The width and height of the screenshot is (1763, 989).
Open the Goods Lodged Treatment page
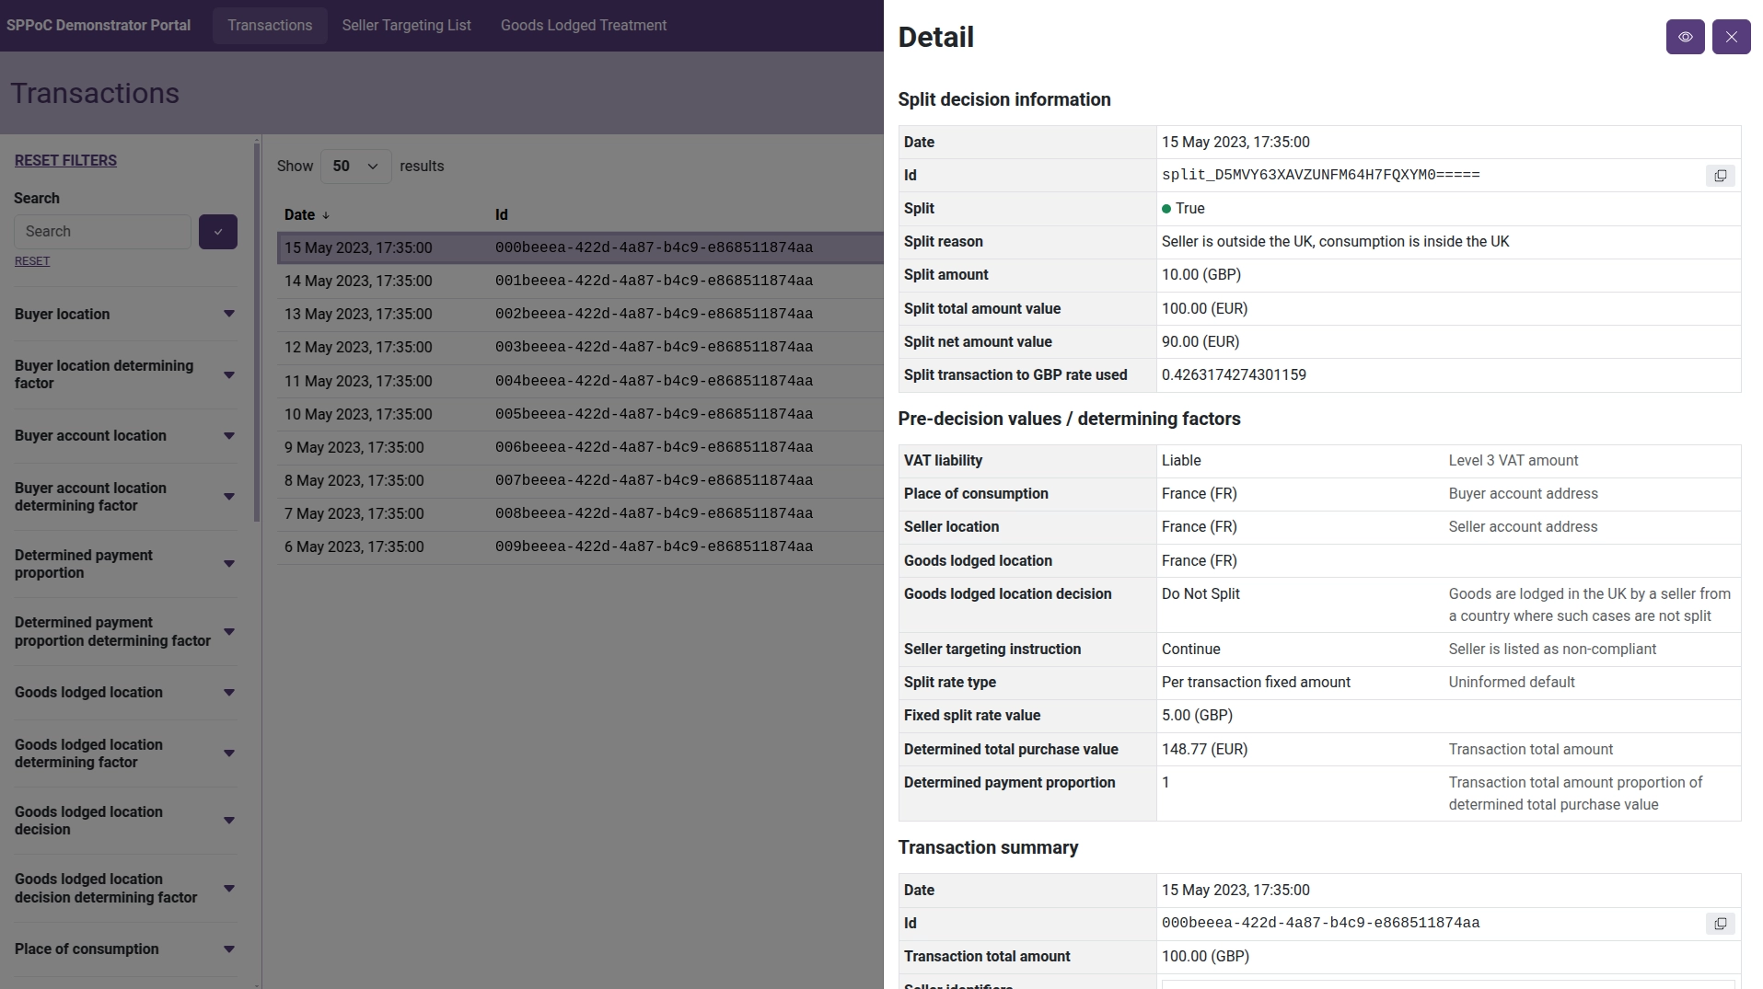(583, 25)
